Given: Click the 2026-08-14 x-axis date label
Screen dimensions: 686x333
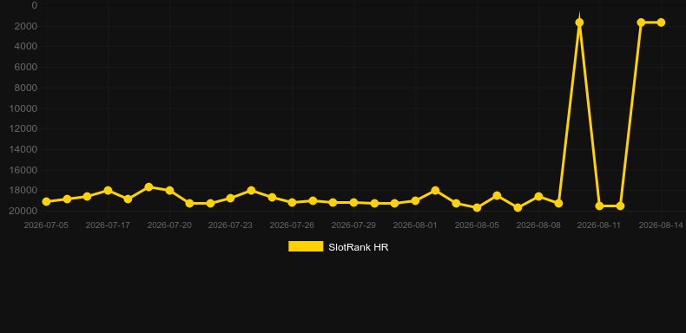Looking at the screenshot, I should tap(661, 225).
